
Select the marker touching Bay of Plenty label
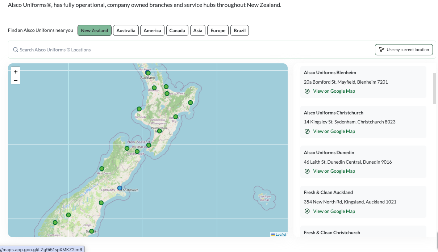[x=167, y=93]
